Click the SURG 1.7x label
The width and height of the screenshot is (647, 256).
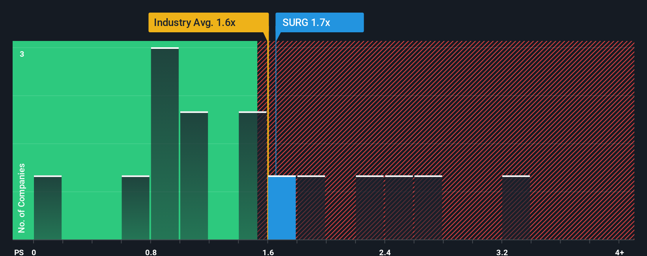click(320, 22)
